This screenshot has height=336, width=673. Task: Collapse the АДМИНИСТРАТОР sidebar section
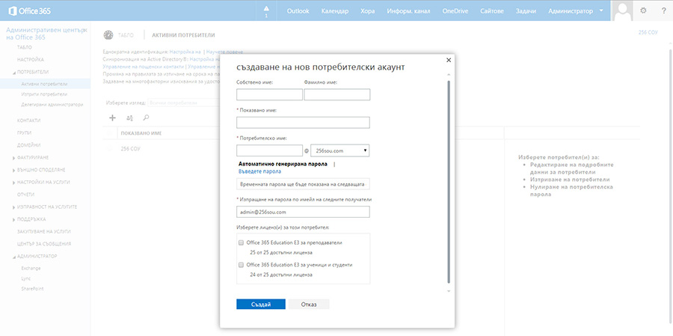(x=14, y=257)
